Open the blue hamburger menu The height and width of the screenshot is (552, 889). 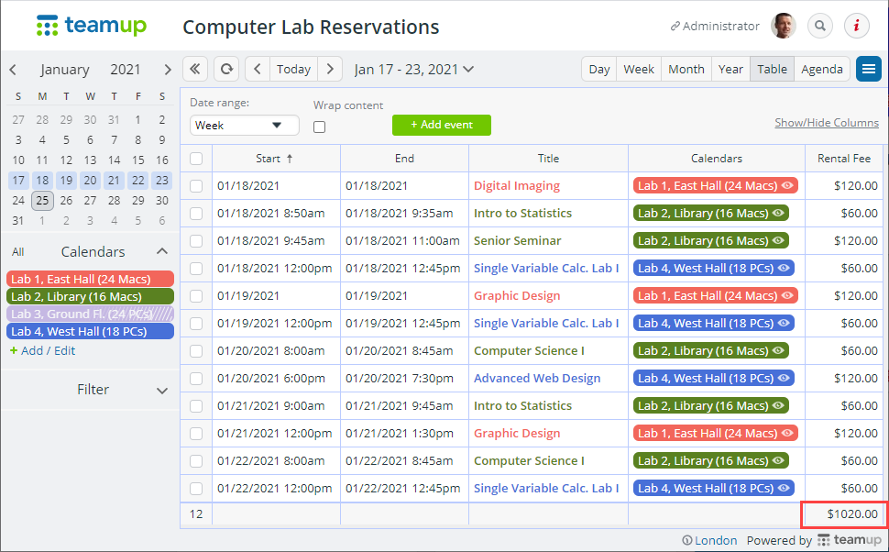[869, 69]
